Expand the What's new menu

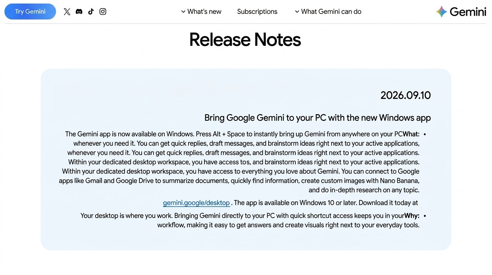click(x=201, y=11)
